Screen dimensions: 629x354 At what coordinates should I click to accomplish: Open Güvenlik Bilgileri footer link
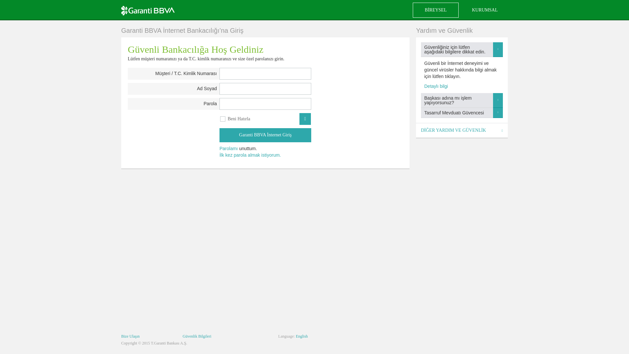click(x=197, y=336)
